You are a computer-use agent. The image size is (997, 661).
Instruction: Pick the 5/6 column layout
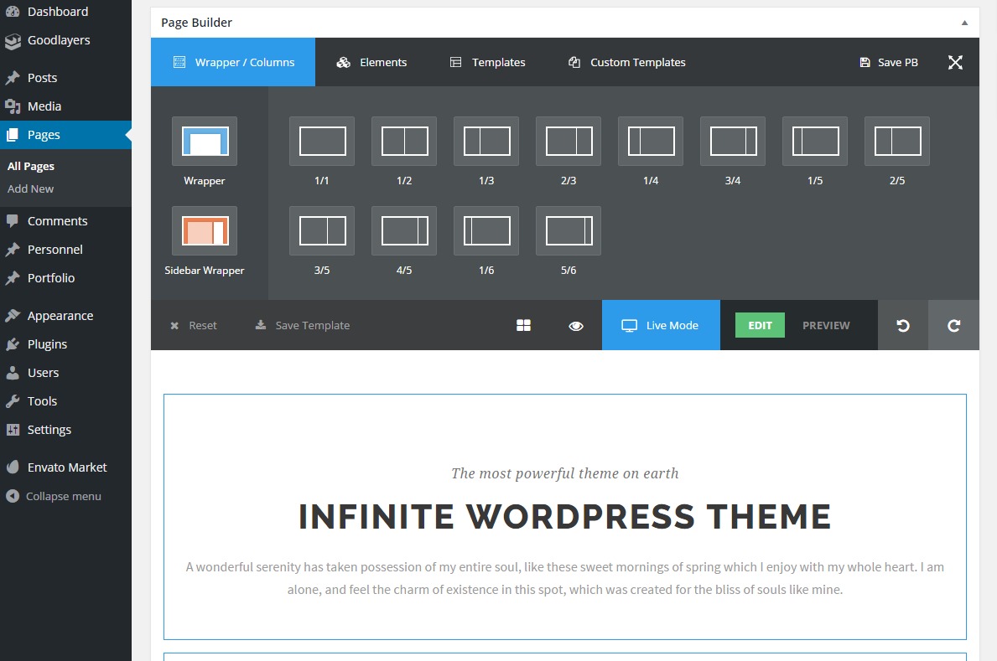point(569,231)
